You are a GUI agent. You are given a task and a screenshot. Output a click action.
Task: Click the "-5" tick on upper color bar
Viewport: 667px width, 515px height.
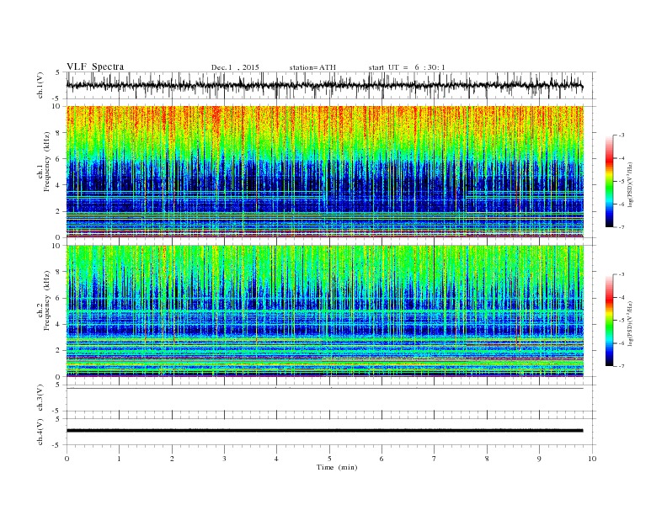pos(622,182)
